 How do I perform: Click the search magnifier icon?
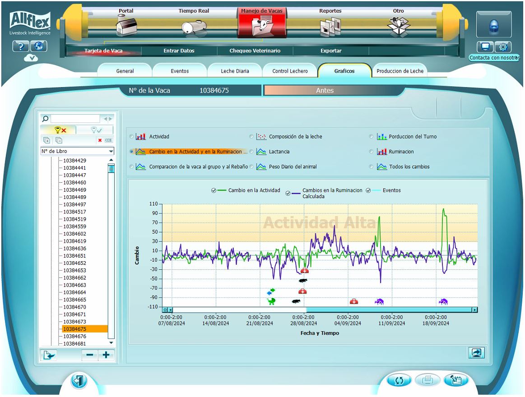tap(45, 119)
